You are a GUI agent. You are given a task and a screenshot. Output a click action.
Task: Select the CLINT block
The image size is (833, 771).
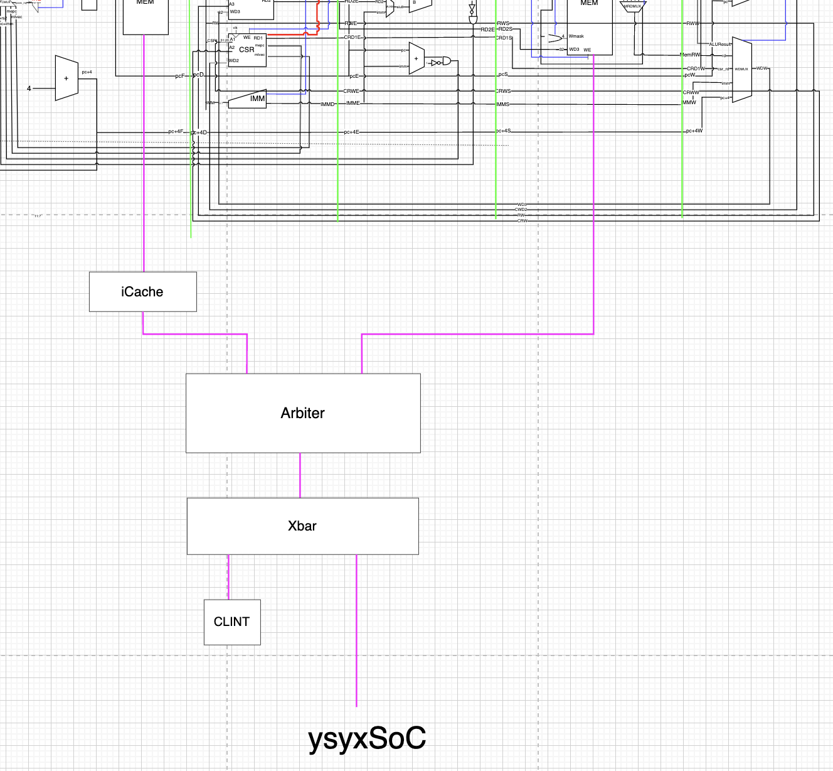pos(232,622)
